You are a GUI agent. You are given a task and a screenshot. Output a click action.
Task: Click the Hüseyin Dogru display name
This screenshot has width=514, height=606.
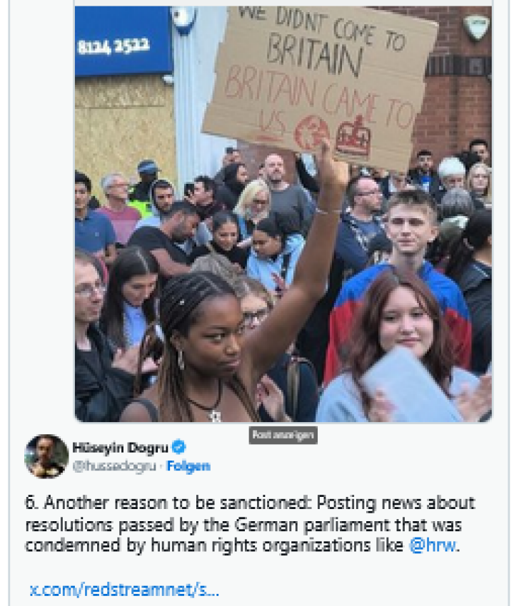(x=121, y=448)
